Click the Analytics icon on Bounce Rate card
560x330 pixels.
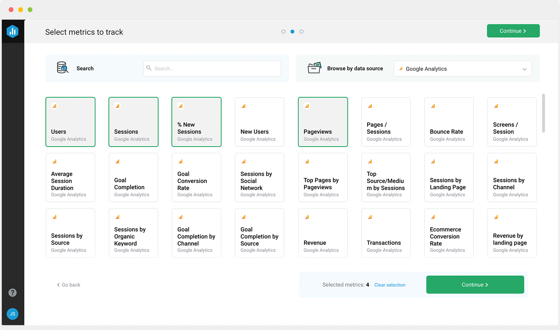coord(433,106)
